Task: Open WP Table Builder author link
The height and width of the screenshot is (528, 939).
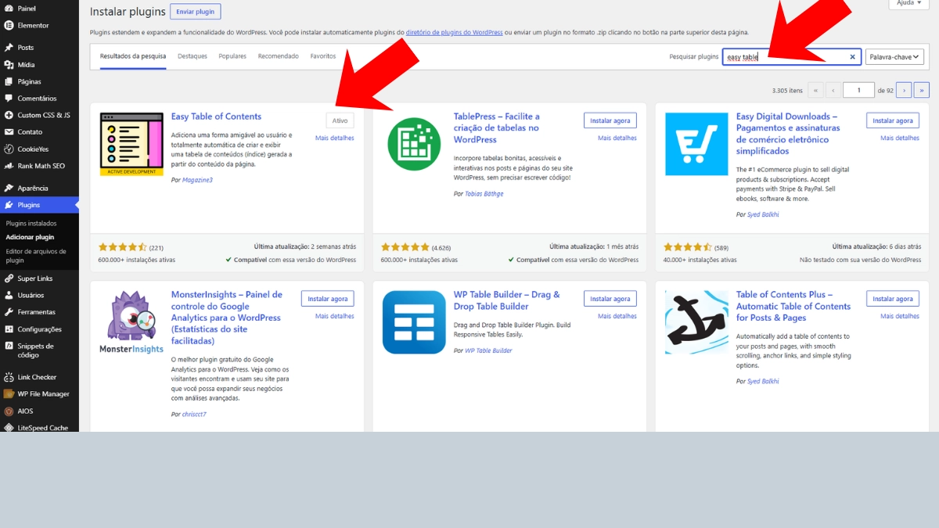Action: [x=489, y=350]
